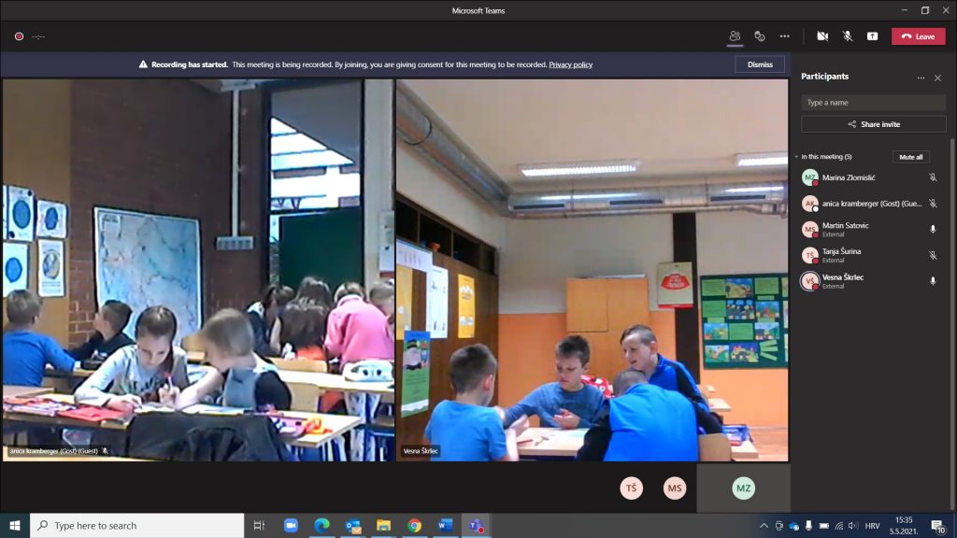Open the HRV language input indicator
Screen dimensions: 957x538
coord(872,526)
